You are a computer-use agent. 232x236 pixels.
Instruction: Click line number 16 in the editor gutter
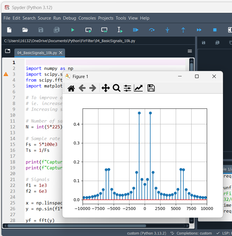point(13,150)
